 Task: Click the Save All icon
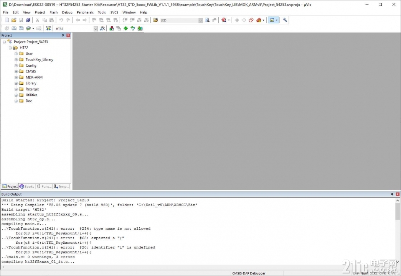pos(28,20)
